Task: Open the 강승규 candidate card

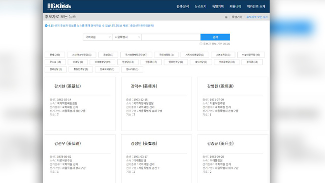Action: [x=233, y=159]
